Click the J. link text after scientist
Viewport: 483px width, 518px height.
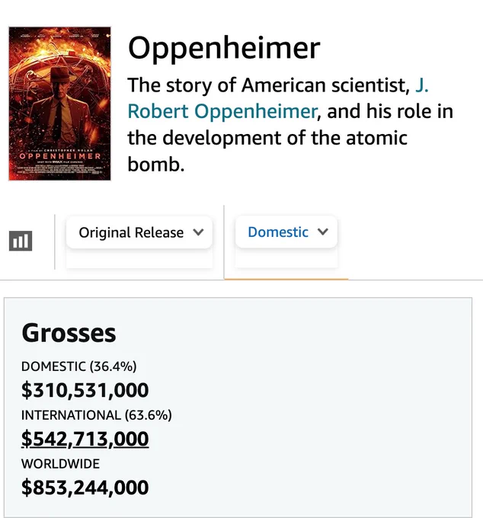point(421,85)
